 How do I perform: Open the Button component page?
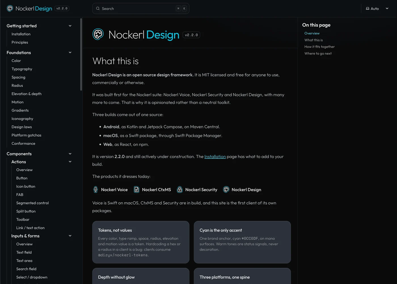pos(22,178)
